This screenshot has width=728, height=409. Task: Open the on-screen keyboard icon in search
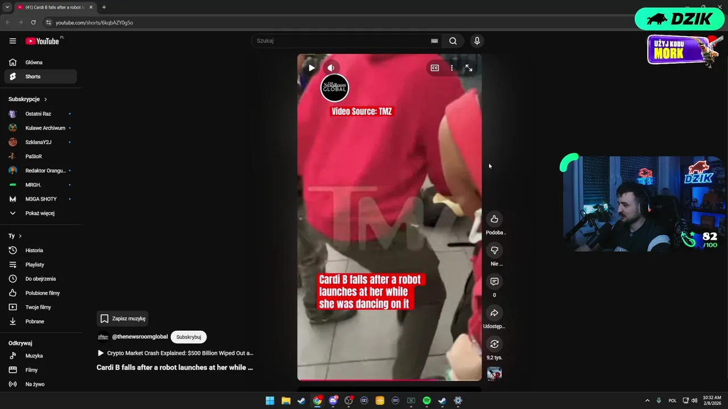tap(435, 41)
